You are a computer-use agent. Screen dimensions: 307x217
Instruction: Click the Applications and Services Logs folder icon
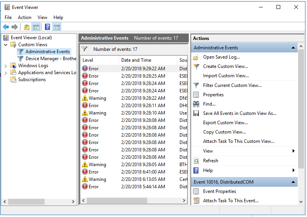click(13, 73)
